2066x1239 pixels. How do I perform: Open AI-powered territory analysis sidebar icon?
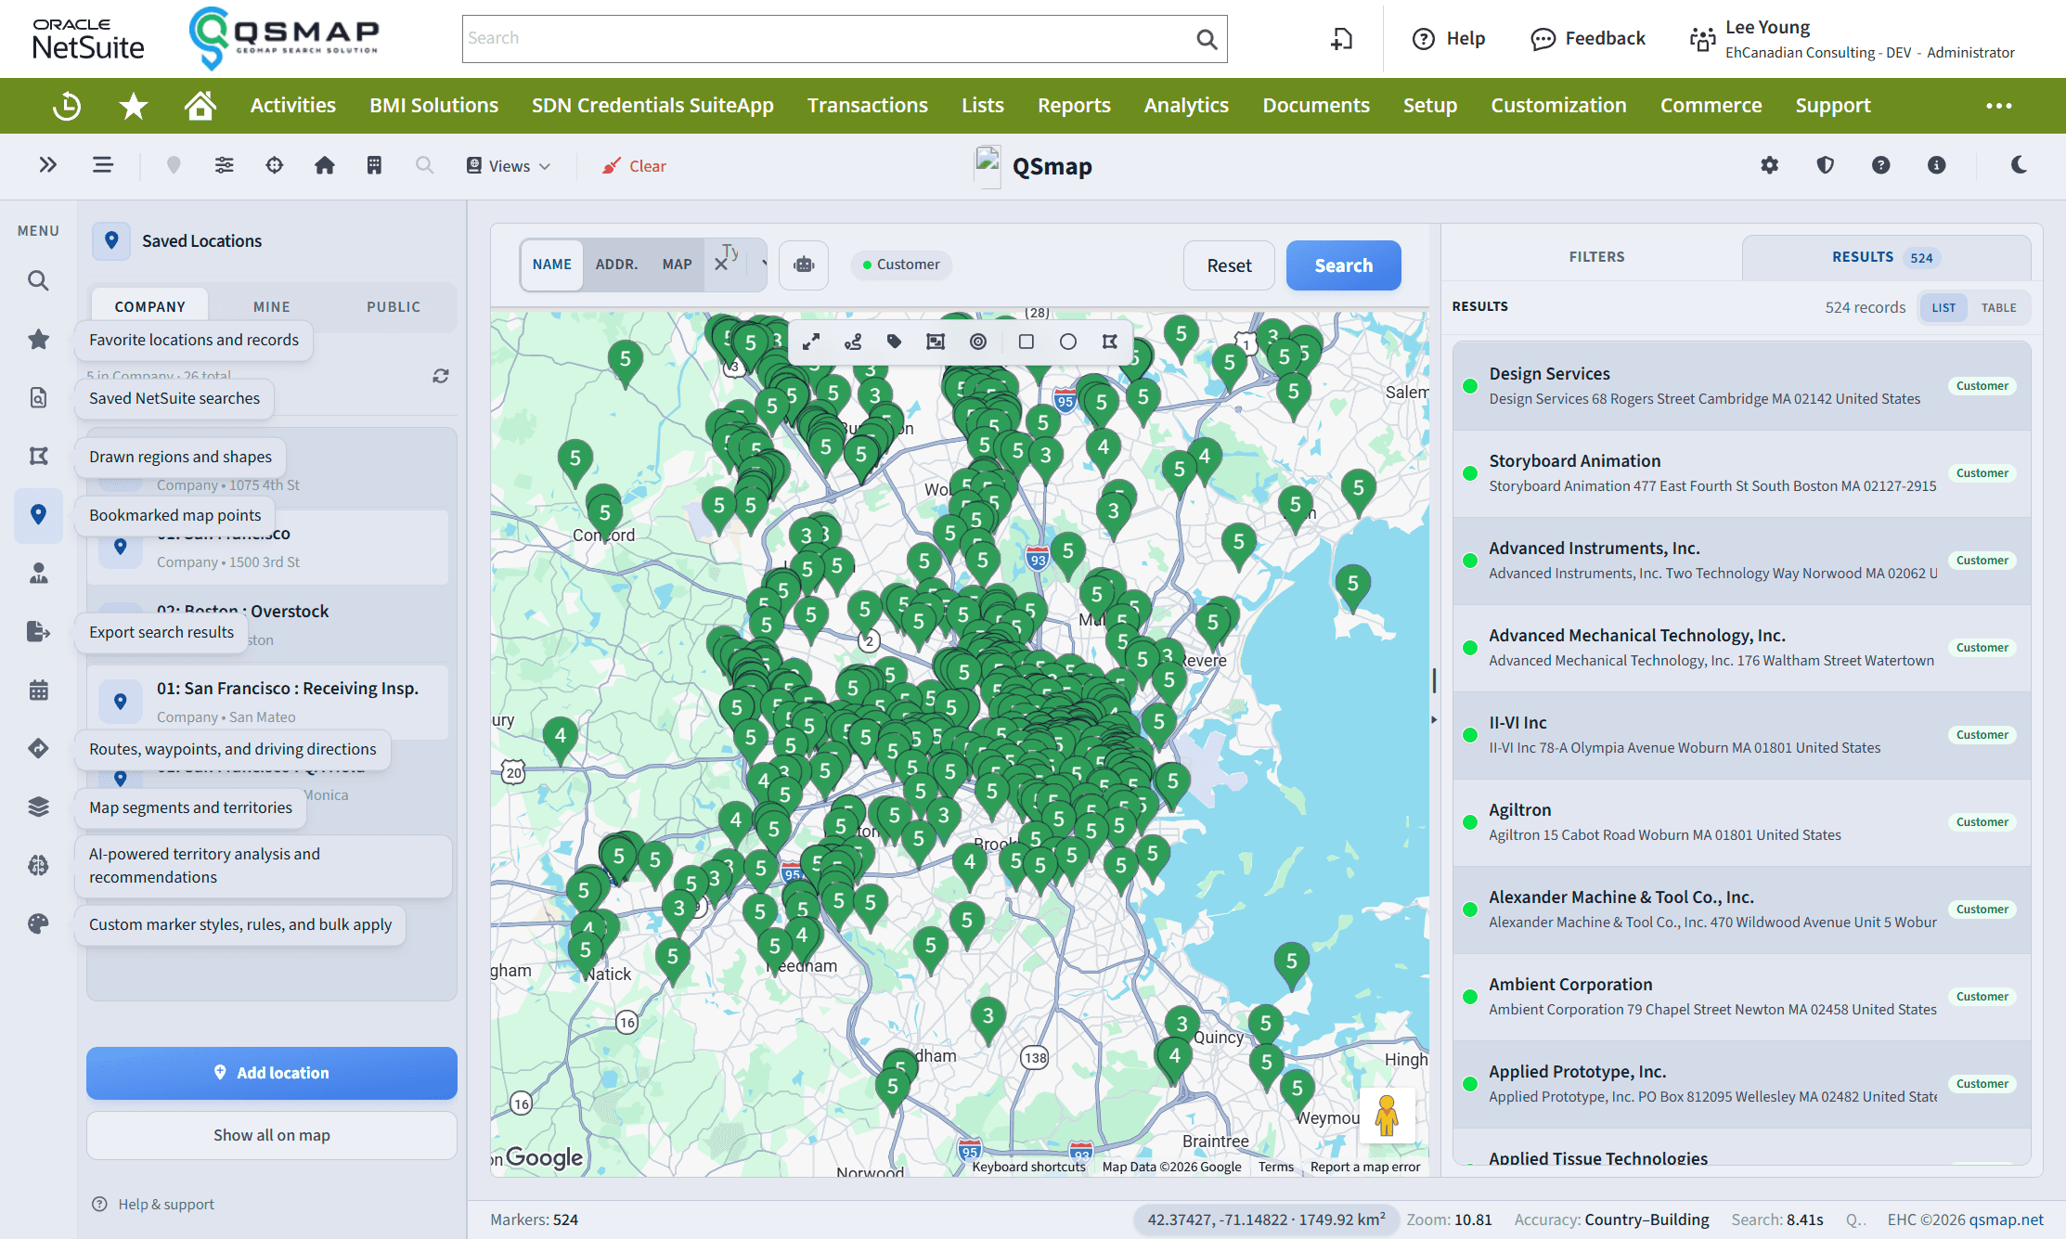[38, 865]
